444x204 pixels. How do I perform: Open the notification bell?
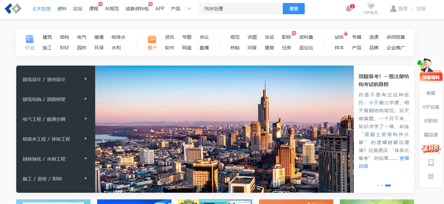[x=349, y=9]
